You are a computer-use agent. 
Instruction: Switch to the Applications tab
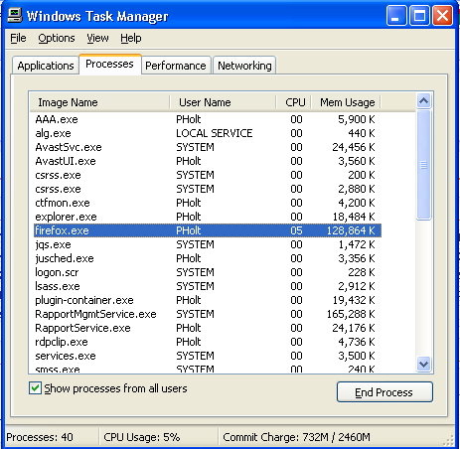pos(46,66)
